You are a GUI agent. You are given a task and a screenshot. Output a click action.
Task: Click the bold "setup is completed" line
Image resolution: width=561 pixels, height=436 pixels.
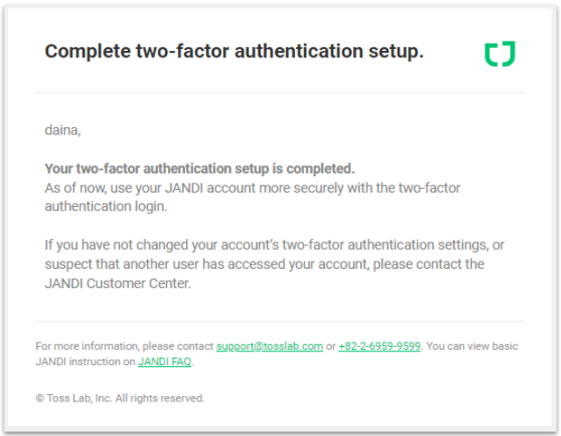200,169
